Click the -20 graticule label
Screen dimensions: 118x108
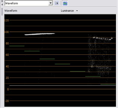pyautogui.click(x=7, y=101)
